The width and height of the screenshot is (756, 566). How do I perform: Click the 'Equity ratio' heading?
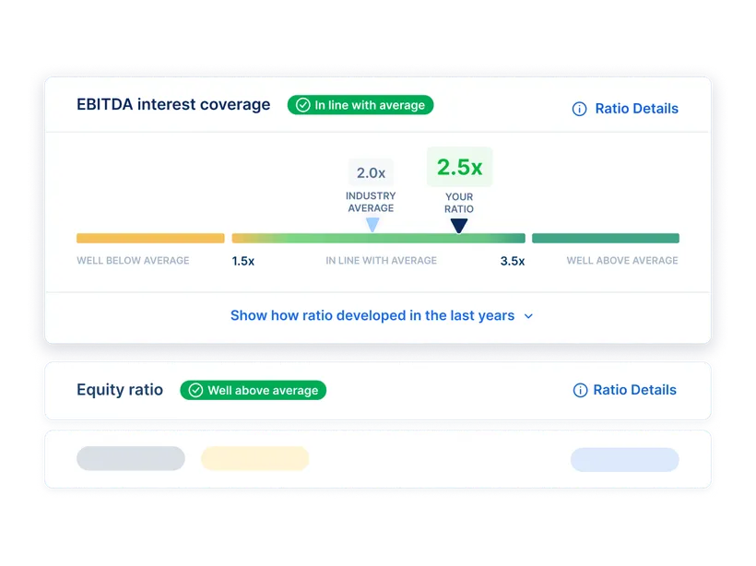pos(120,390)
